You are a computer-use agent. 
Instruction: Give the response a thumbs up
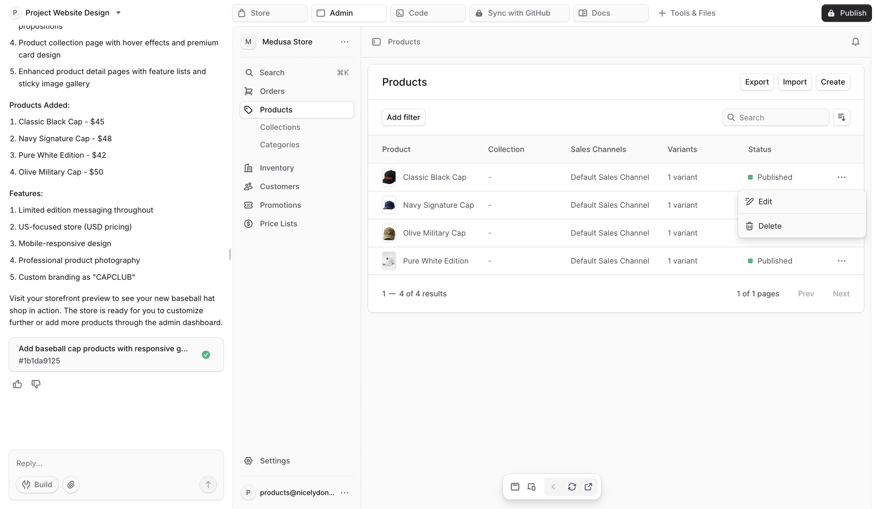pos(17,384)
